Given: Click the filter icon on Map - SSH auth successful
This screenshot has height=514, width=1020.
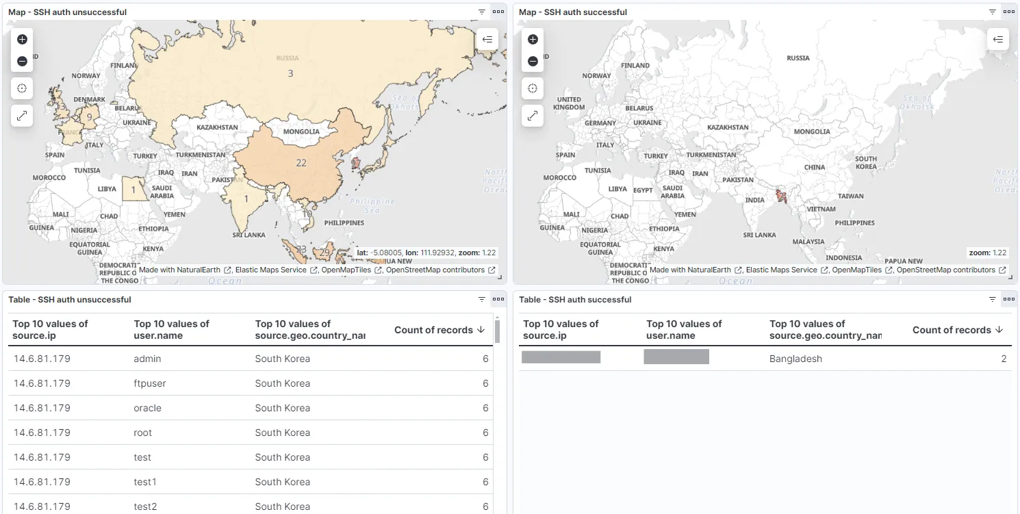Looking at the screenshot, I should (992, 12).
